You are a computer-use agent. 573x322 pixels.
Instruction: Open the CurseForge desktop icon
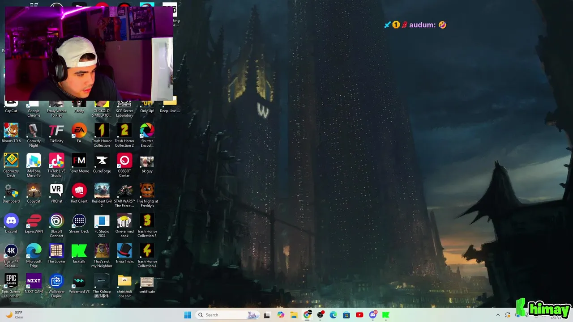[102, 161]
